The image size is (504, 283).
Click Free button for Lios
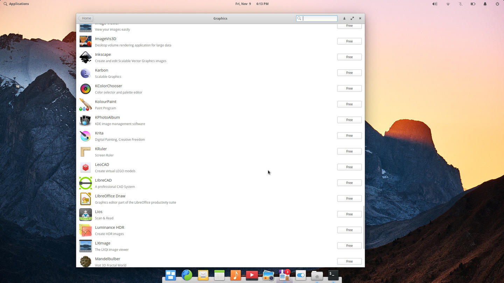click(x=349, y=214)
